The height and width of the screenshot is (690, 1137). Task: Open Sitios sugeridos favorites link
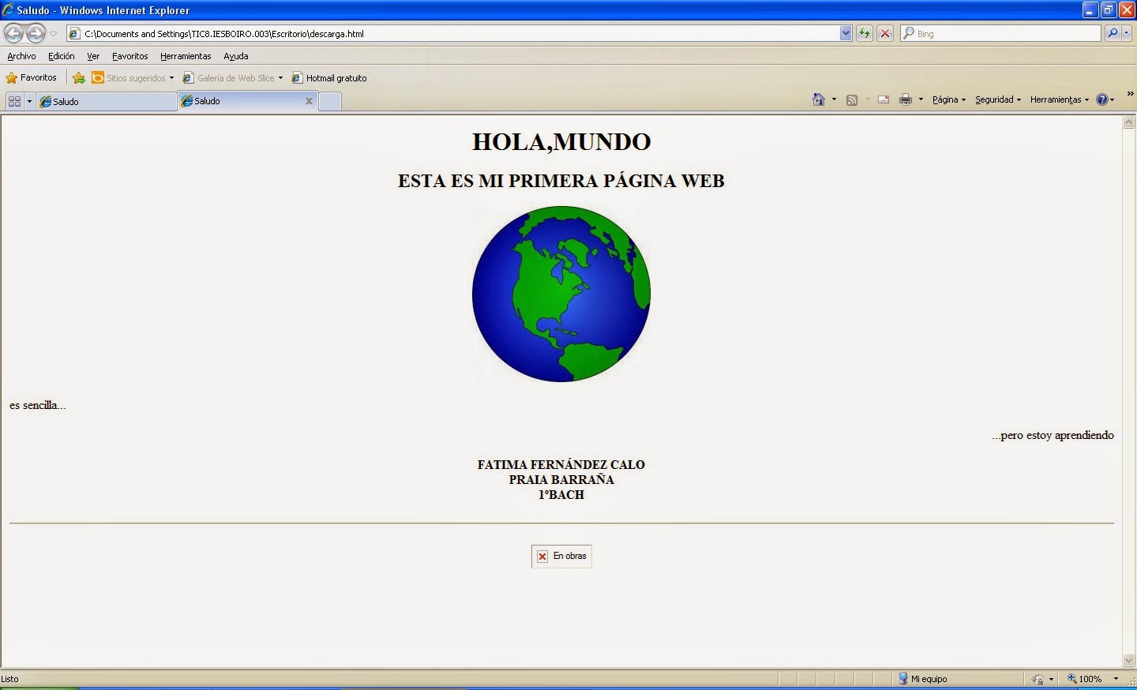pyautogui.click(x=133, y=77)
